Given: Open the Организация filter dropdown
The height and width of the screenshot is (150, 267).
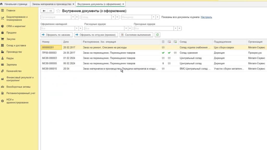Looking at the screenshot, I should 73,17.
